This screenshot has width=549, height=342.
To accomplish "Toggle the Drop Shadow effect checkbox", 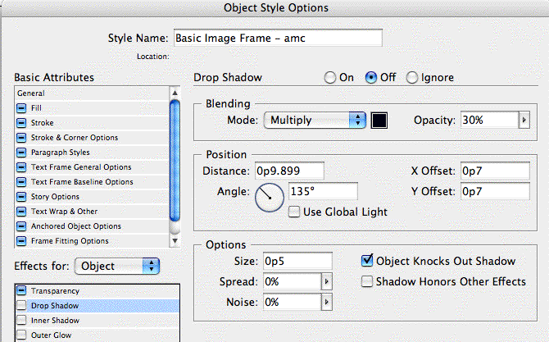I will [x=21, y=306].
